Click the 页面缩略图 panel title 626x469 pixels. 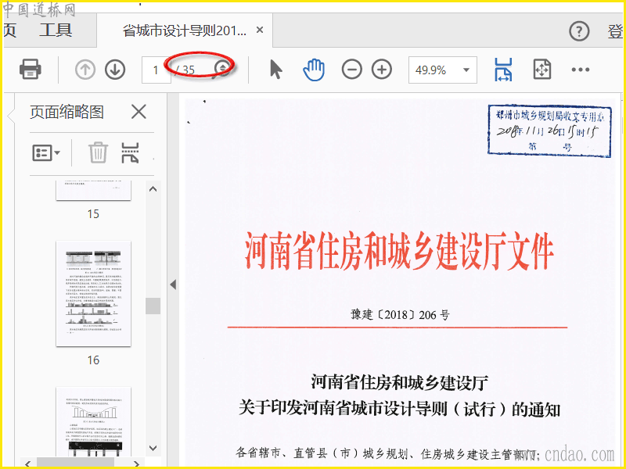coord(67,112)
